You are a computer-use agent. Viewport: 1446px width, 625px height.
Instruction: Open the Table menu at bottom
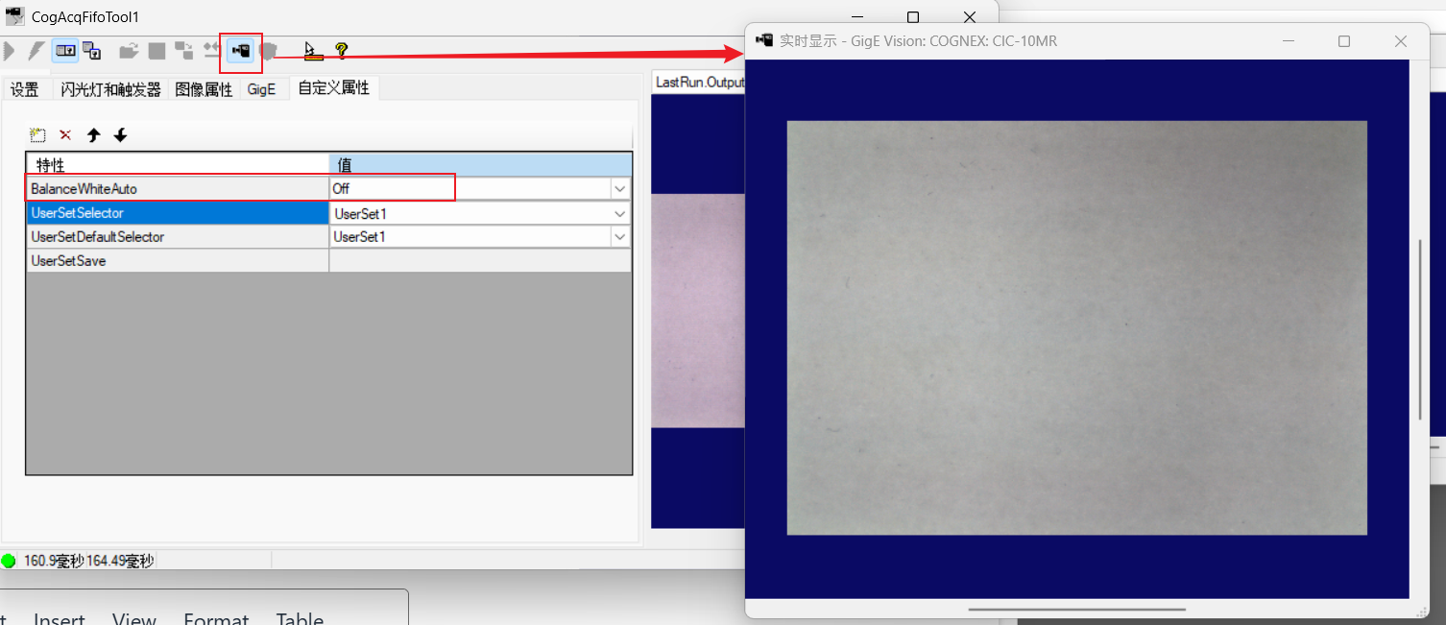(x=300, y=619)
